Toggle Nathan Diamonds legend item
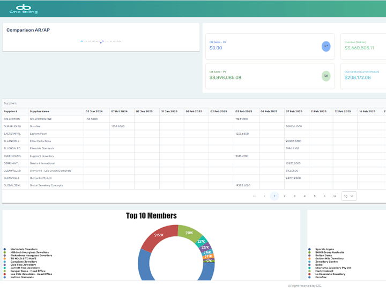386x290 pixels. (x=19, y=277)
